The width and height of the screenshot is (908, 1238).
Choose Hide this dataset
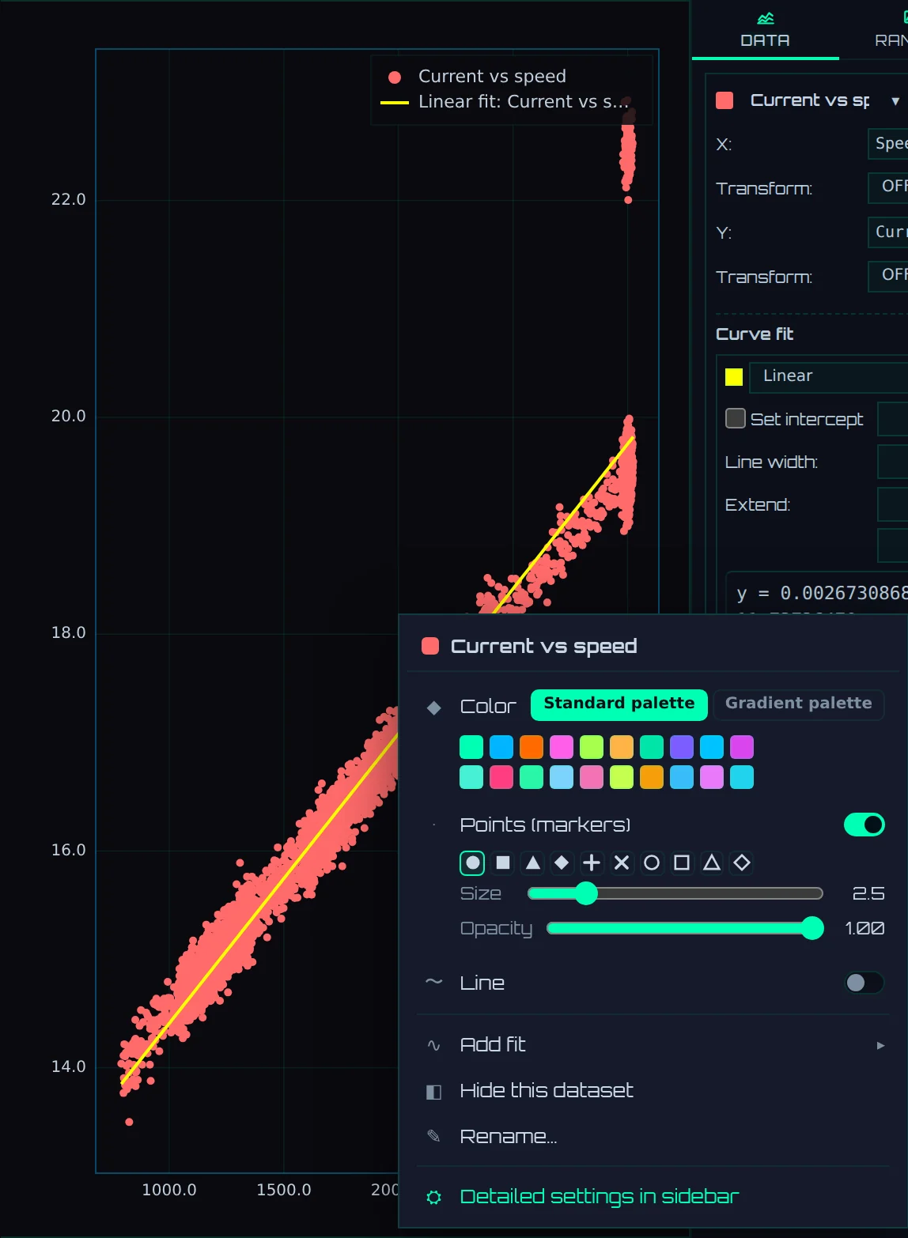point(653,1091)
